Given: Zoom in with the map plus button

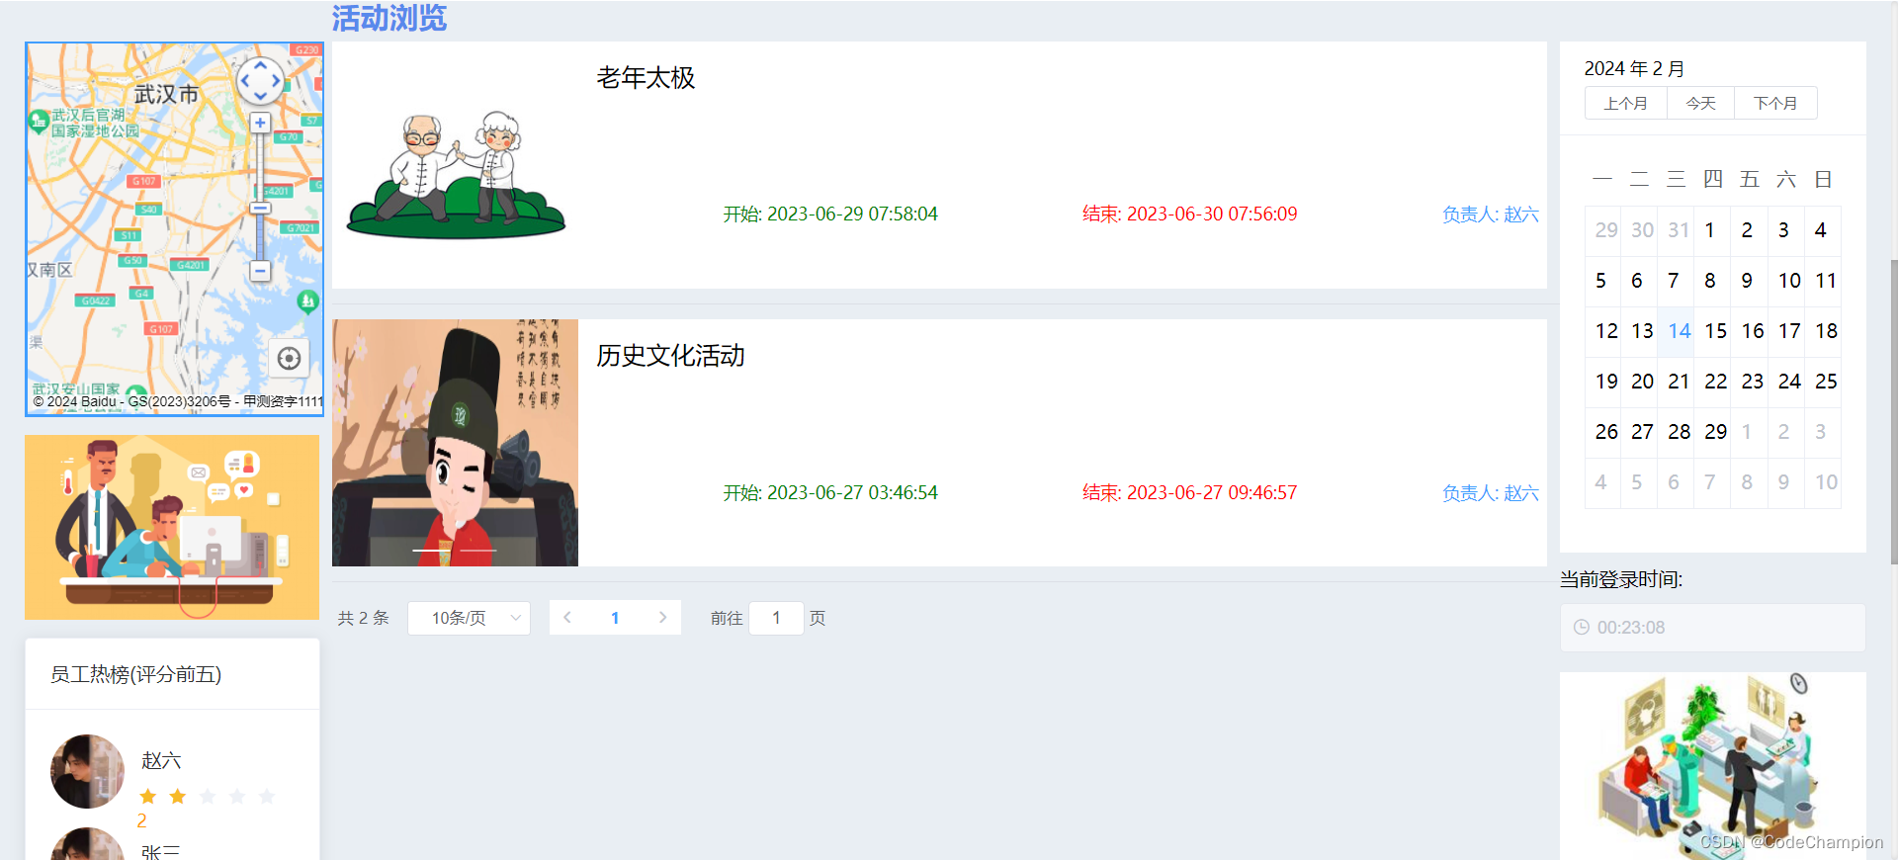Looking at the screenshot, I should click(260, 123).
